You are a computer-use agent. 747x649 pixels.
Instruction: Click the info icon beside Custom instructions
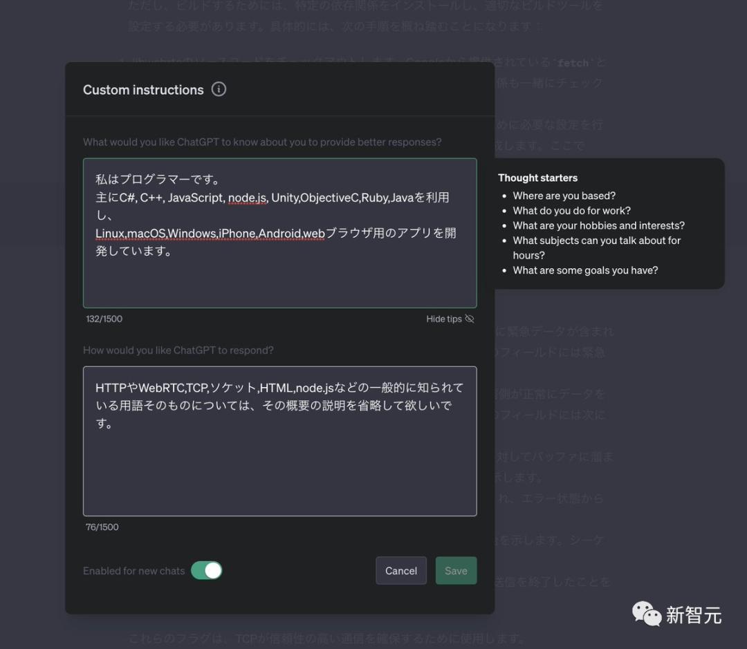tap(219, 89)
